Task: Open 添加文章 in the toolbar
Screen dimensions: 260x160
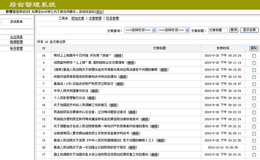Action: [78, 18]
